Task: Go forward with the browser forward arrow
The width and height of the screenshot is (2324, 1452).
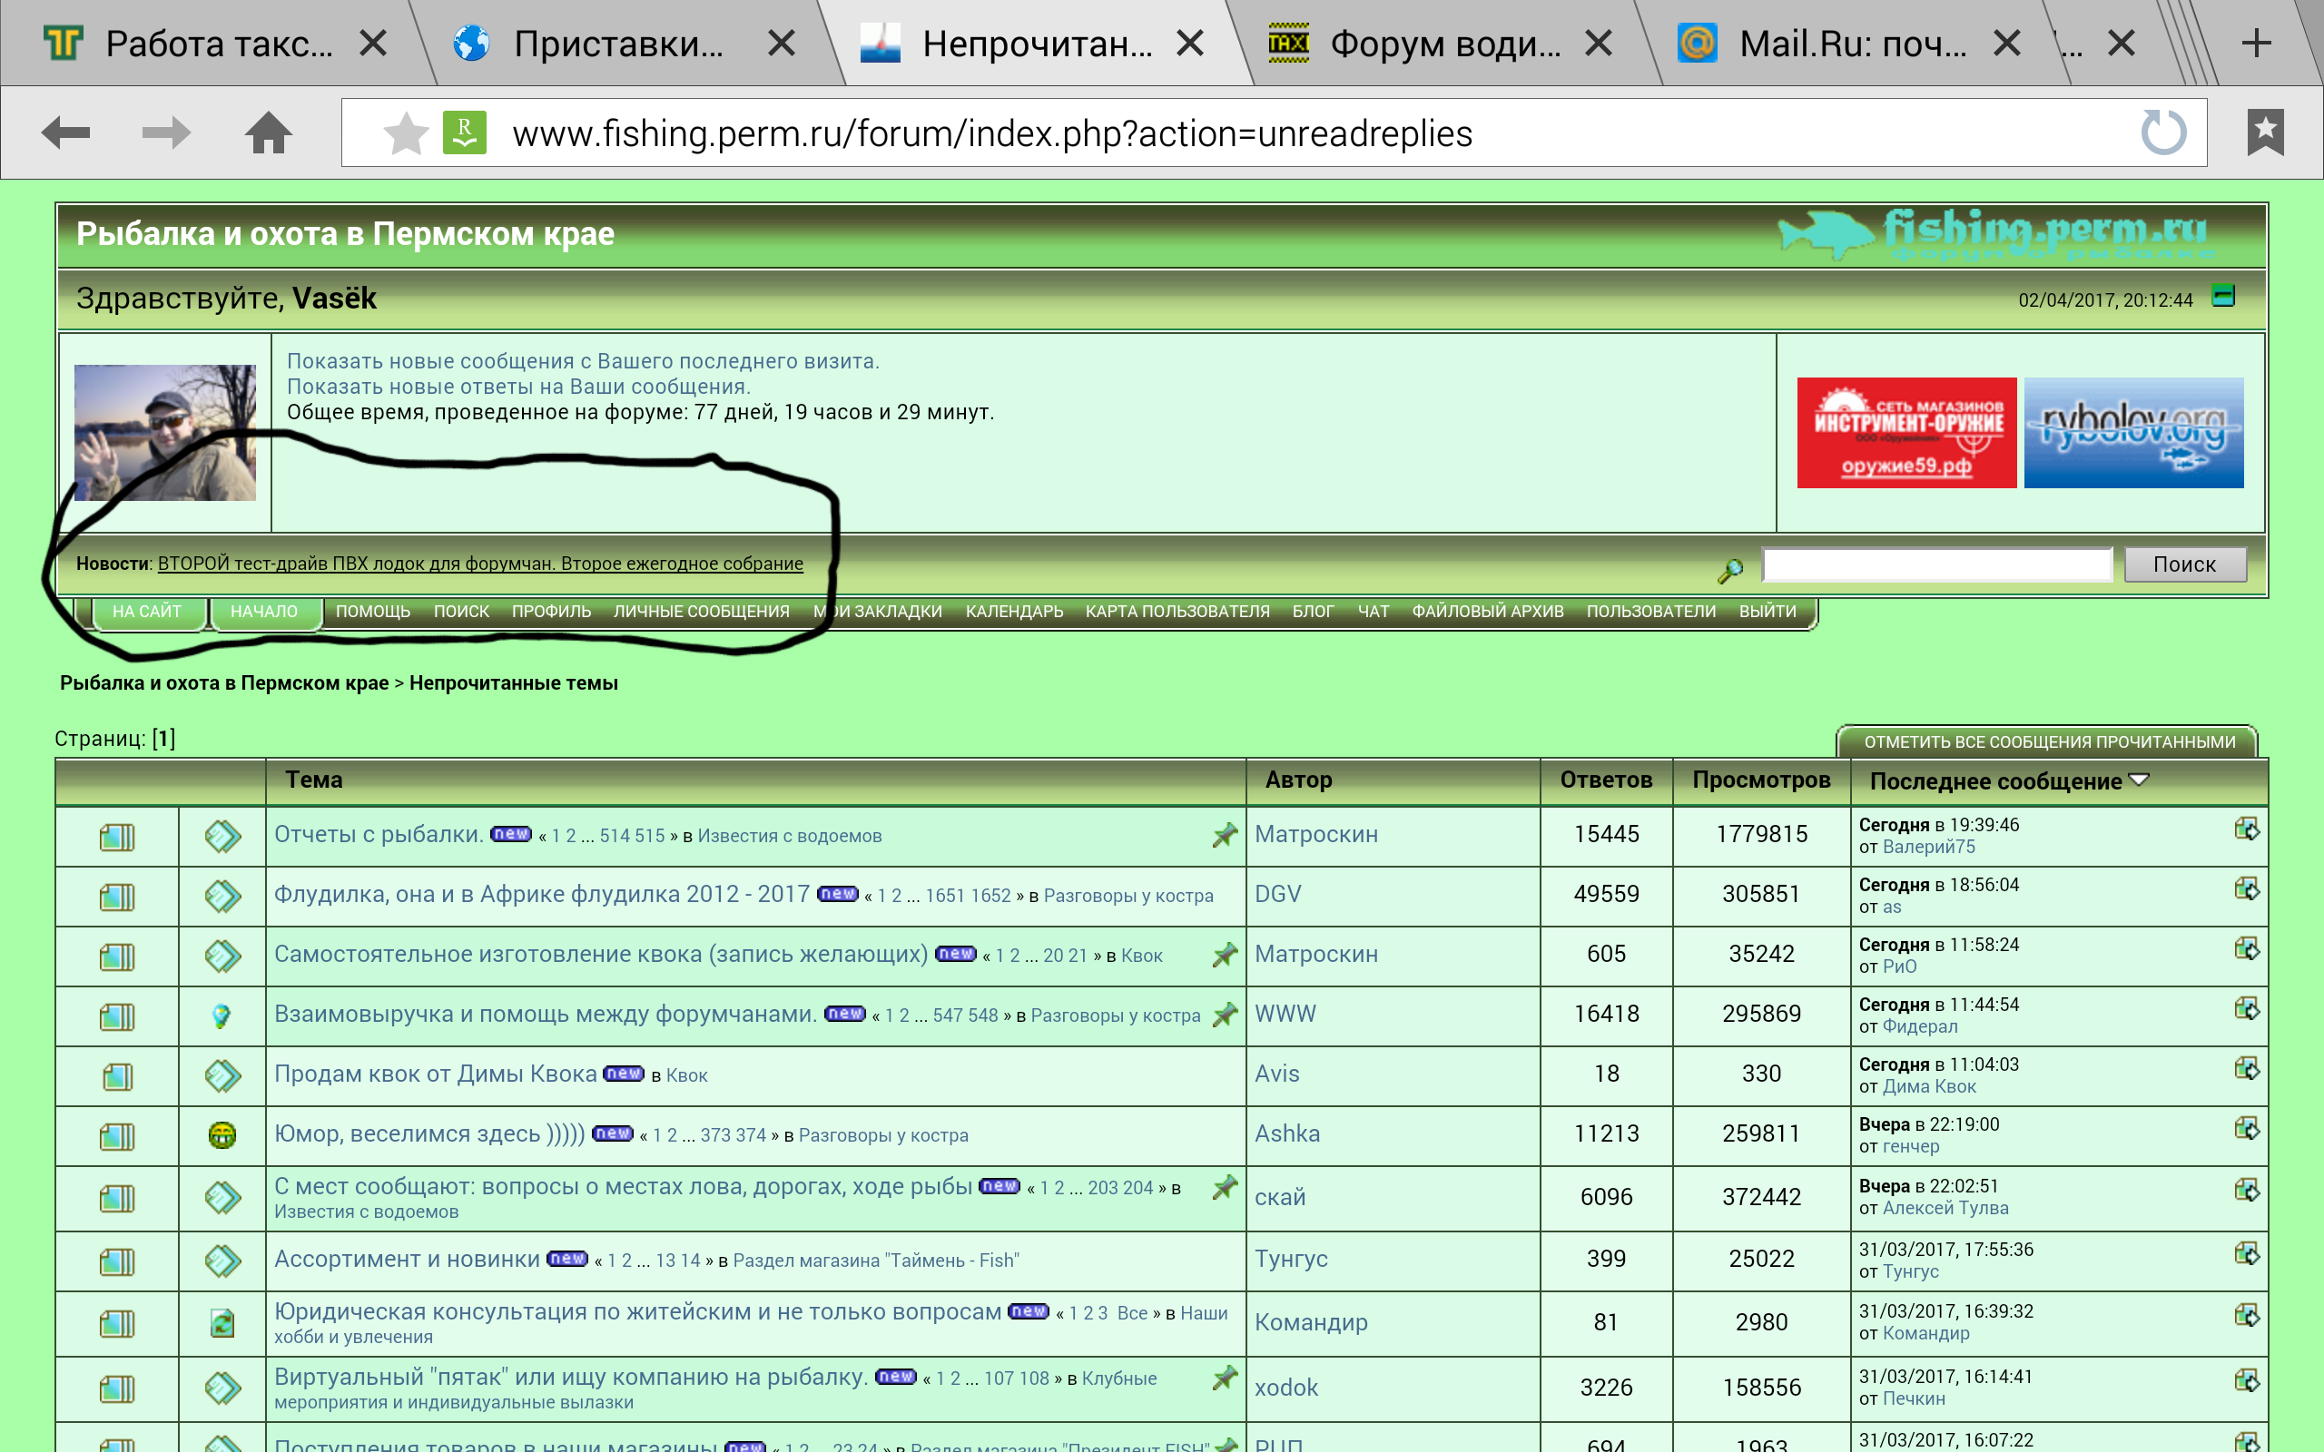Action: (166, 132)
